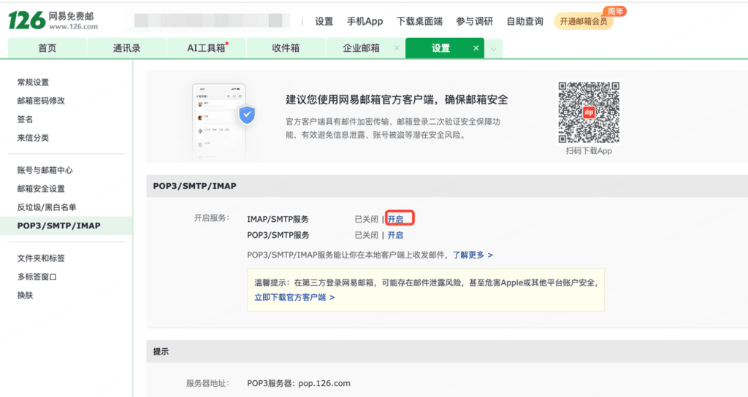The width and height of the screenshot is (748, 397).
Task: Click the IMAP/SMTP服务 label
Action: pyautogui.click(x=278, y=219)
